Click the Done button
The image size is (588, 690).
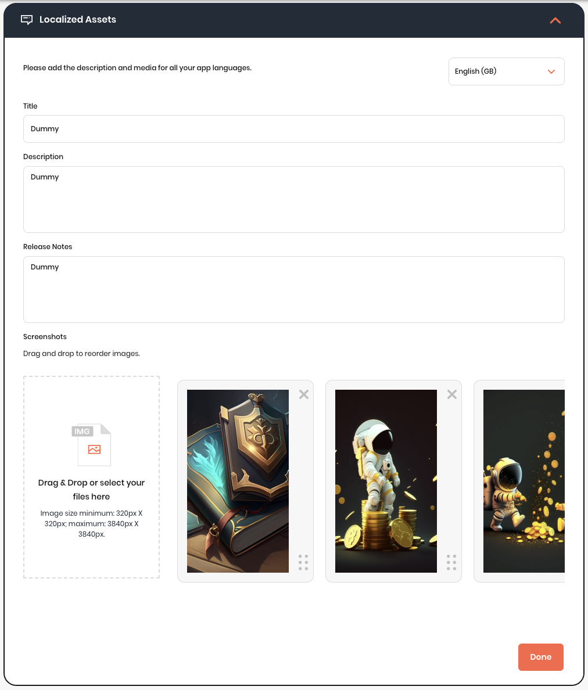coord(540,657)
